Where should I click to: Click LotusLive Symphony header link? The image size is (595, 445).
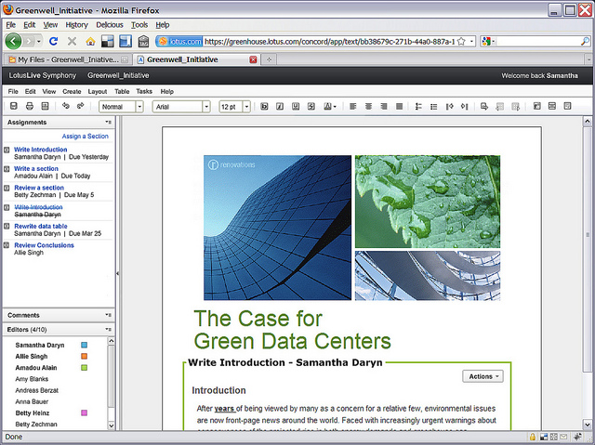coord(43,75)
